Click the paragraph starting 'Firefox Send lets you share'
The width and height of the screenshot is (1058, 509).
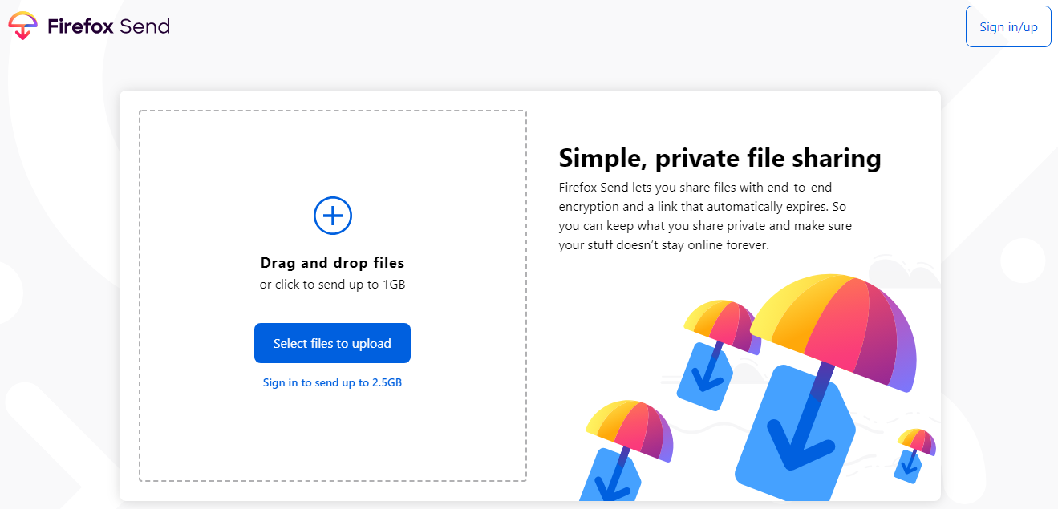tap(706, 216)
